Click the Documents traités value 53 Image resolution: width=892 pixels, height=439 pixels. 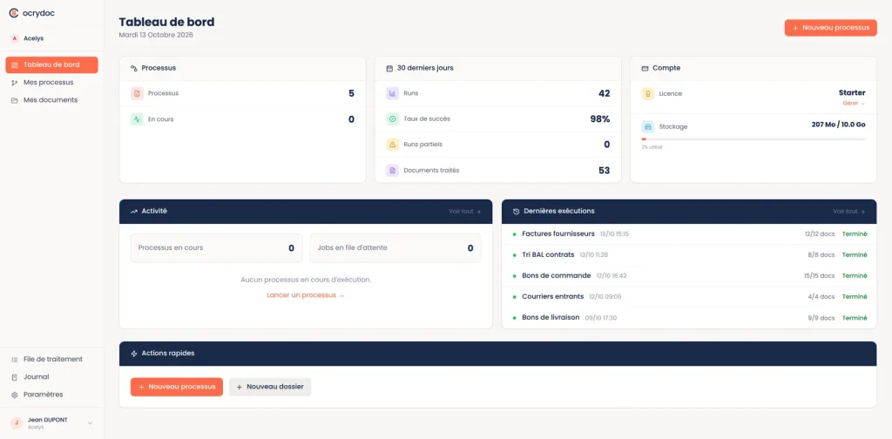point(605,171)
